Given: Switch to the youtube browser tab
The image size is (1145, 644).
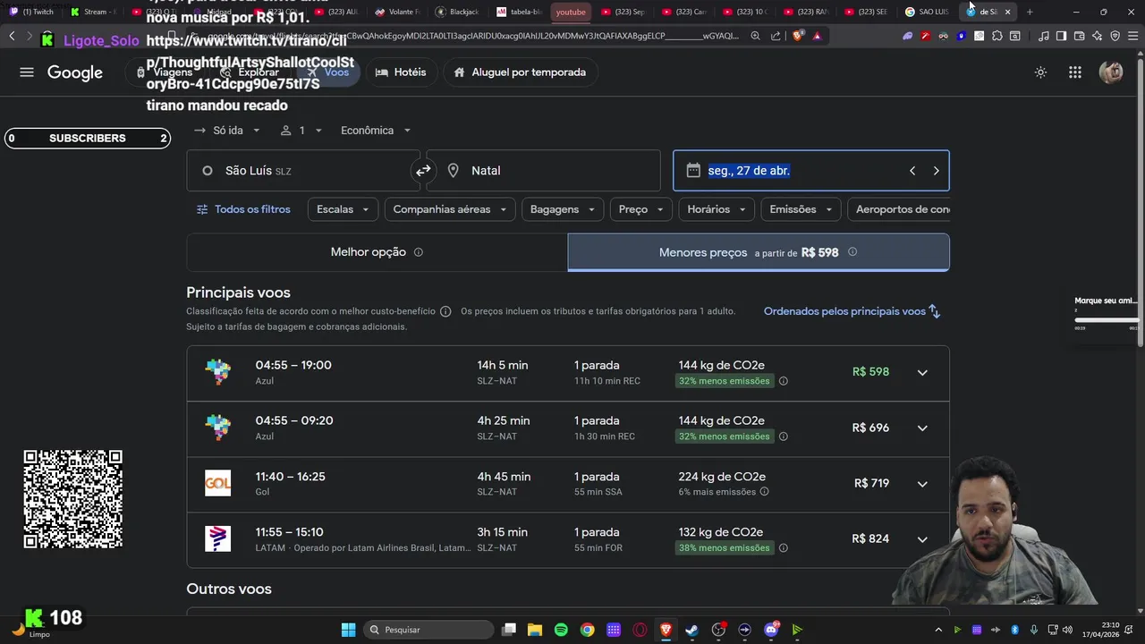Looking at the screenshot, I should [570, 12].
